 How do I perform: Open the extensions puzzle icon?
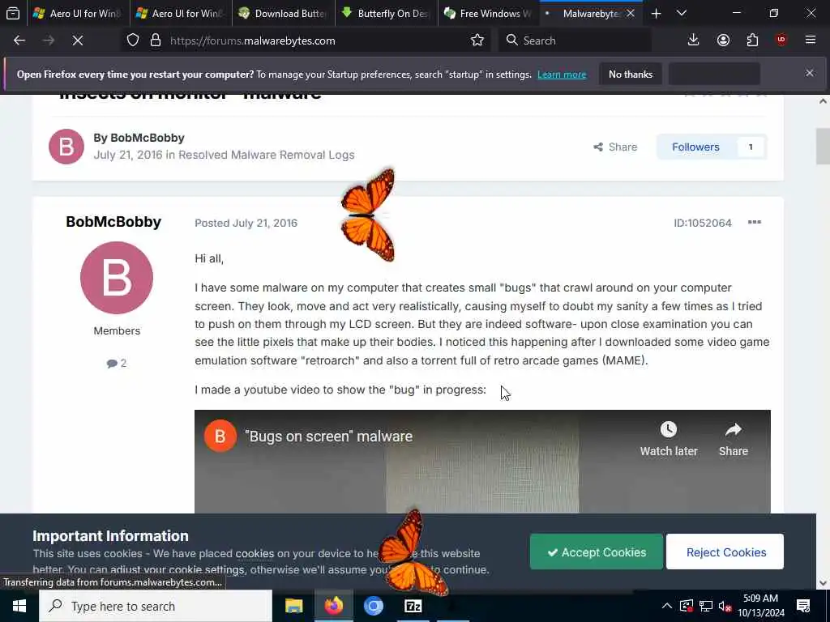[x=752, y=40]
